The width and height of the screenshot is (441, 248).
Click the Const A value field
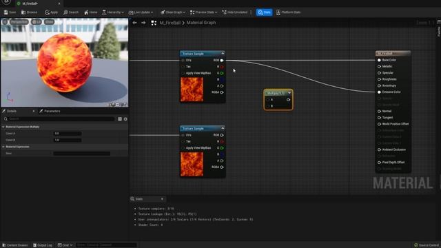point(68,134)
